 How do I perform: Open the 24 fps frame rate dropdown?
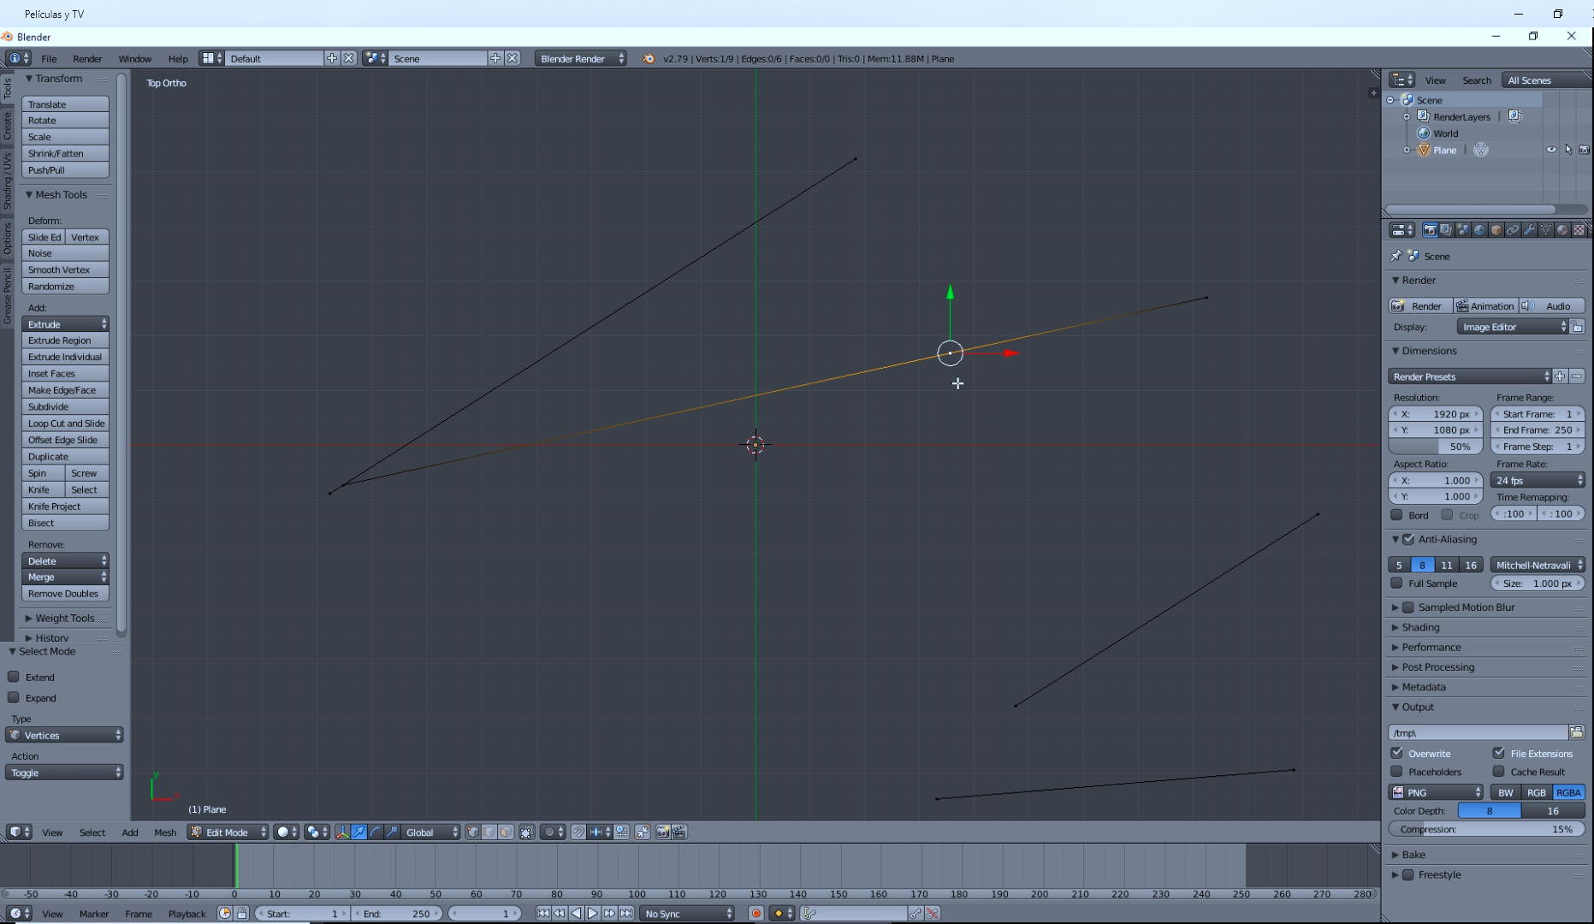point(1538,480)
